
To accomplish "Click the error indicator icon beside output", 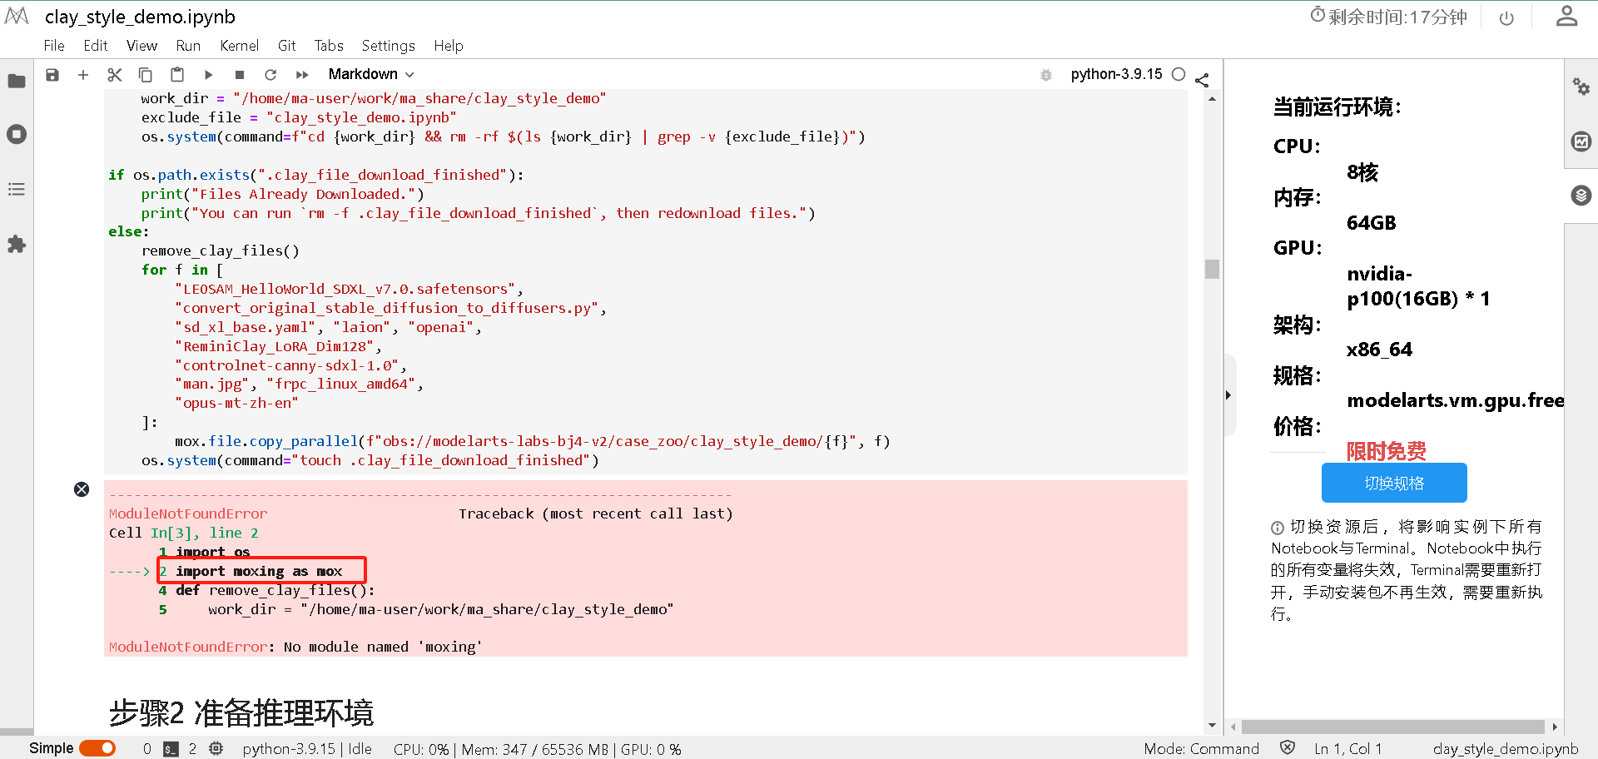I will [82, 489].
